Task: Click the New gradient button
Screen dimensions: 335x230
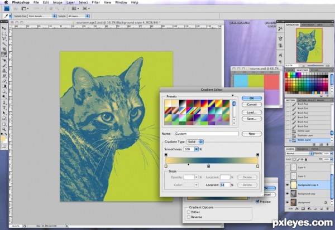Action: (x=252, y=134)
